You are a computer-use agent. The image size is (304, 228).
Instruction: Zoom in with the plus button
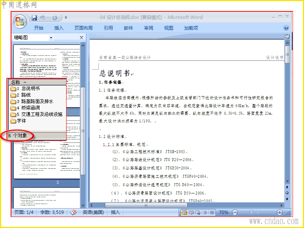click(279, 212)
